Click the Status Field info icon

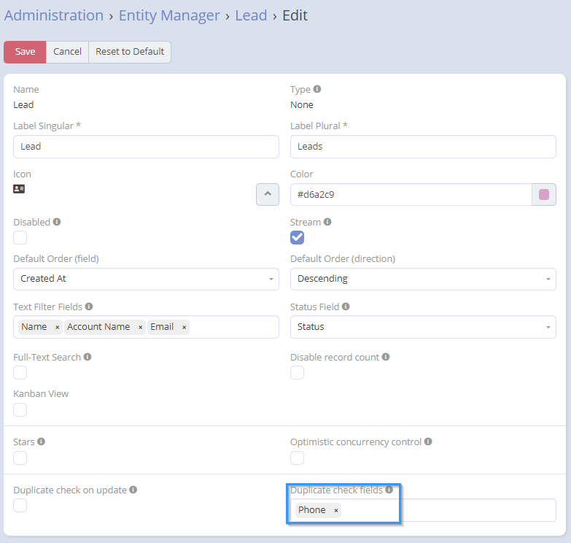click(345, 307)
